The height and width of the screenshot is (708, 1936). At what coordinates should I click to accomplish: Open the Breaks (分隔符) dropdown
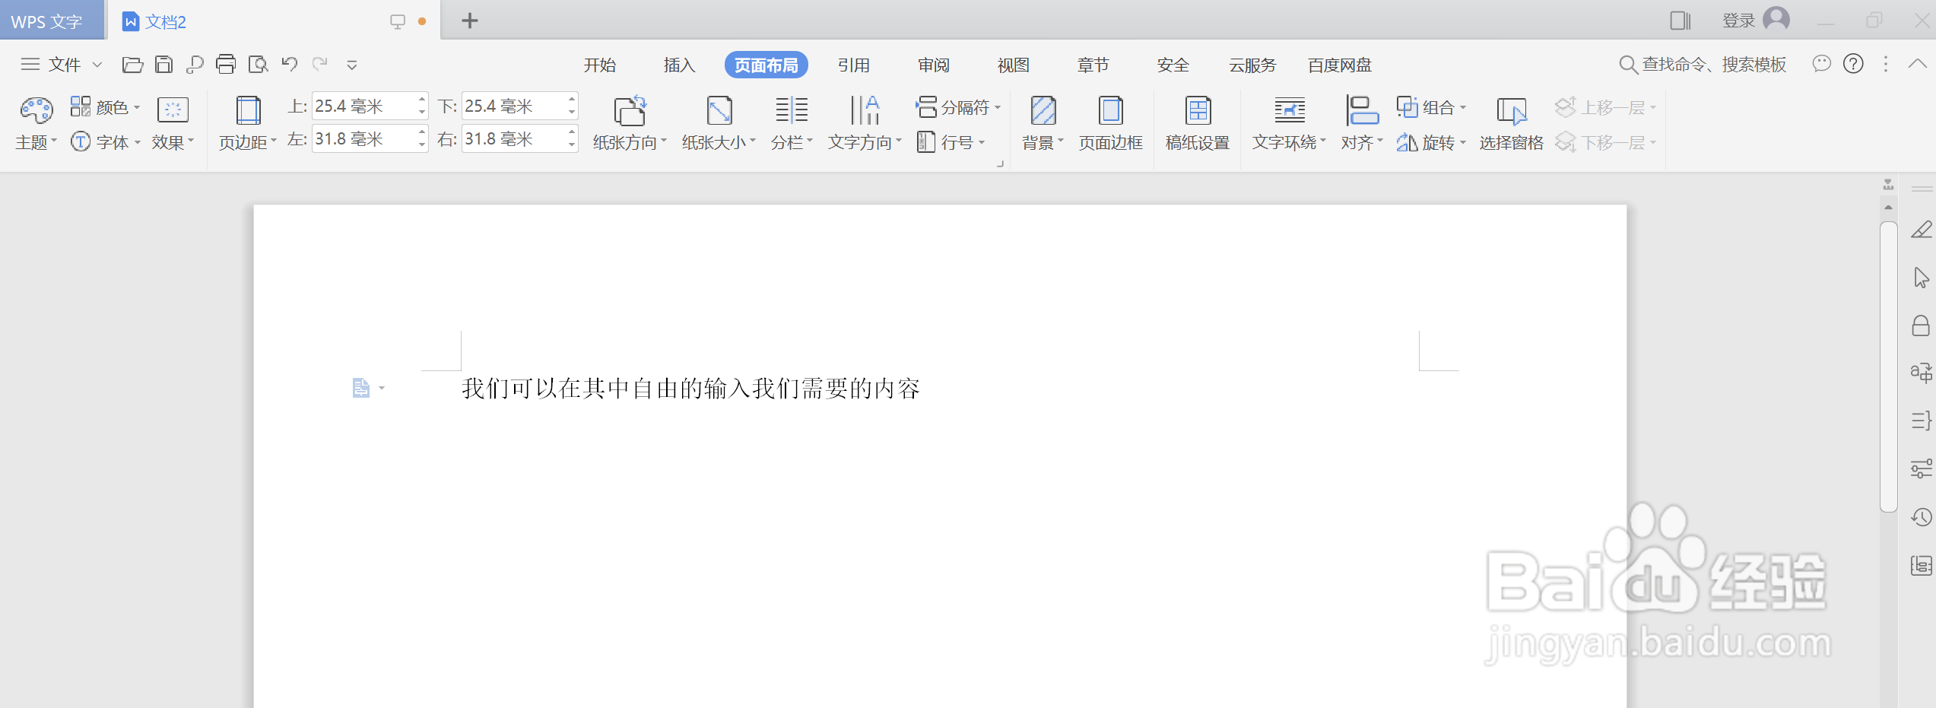958,107
